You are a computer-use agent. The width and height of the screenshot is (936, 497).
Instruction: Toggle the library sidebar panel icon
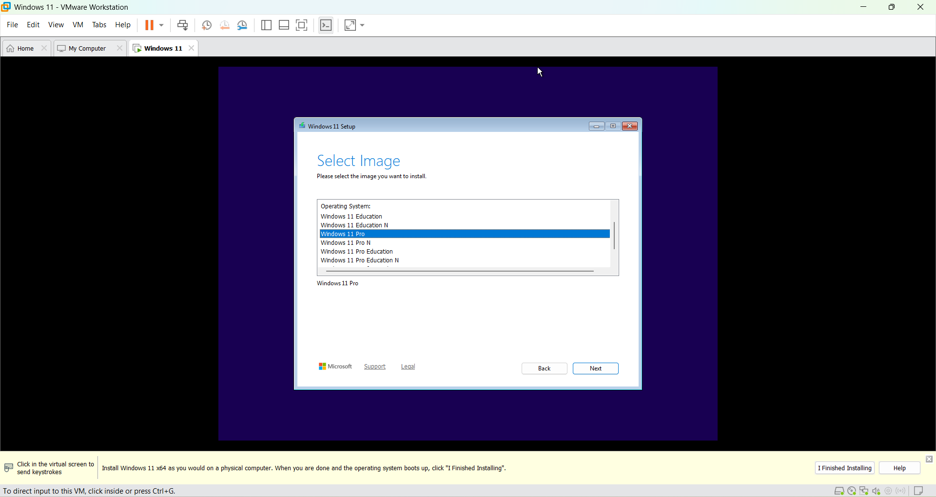[266, 25]
